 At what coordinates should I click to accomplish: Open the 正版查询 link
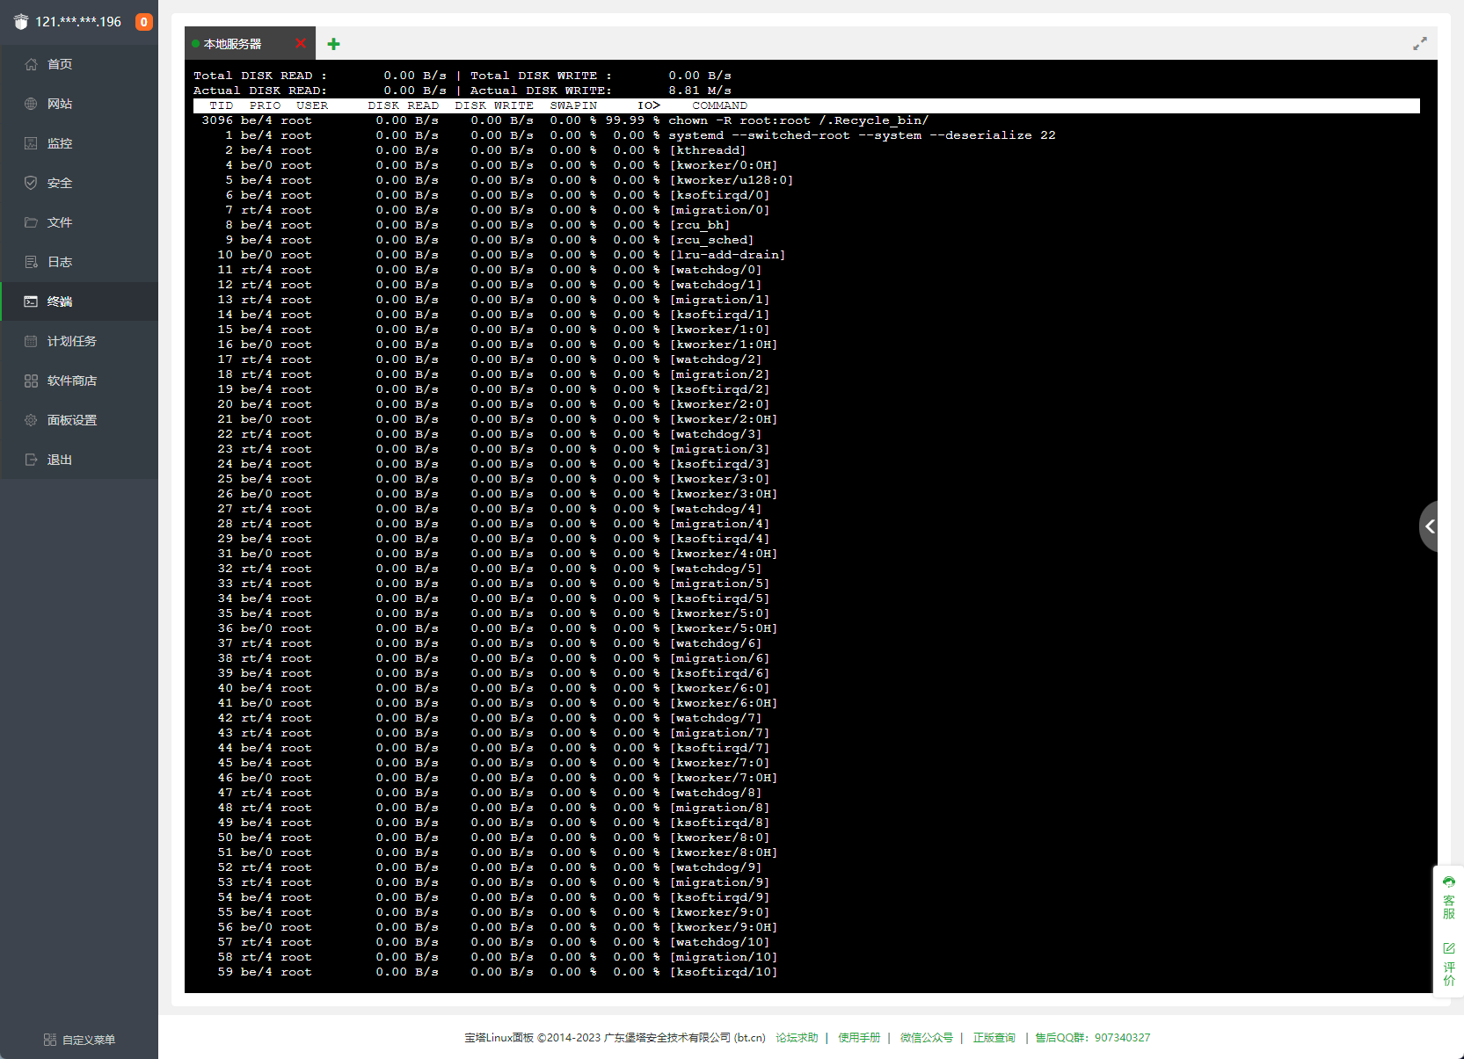pyautogui.click(x=994, y=1038)
